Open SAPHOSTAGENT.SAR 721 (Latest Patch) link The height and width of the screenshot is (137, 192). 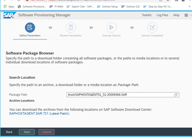coord(39,113)
